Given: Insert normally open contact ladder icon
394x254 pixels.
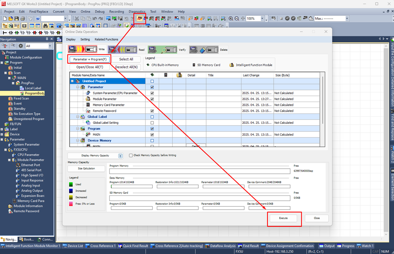Looking at the screenshot, I should coord(11,33).
